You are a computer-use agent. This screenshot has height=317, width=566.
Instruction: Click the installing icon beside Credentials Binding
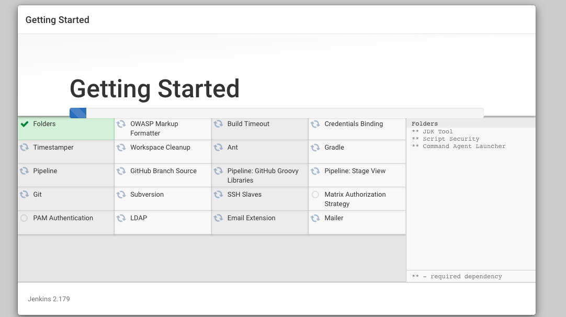(x=315, y=124)
